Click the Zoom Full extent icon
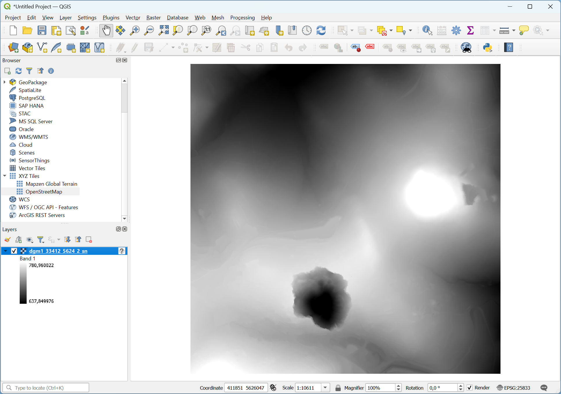This screenshot has height=394, width=561. pyautogui.click(x=164, y=30)
